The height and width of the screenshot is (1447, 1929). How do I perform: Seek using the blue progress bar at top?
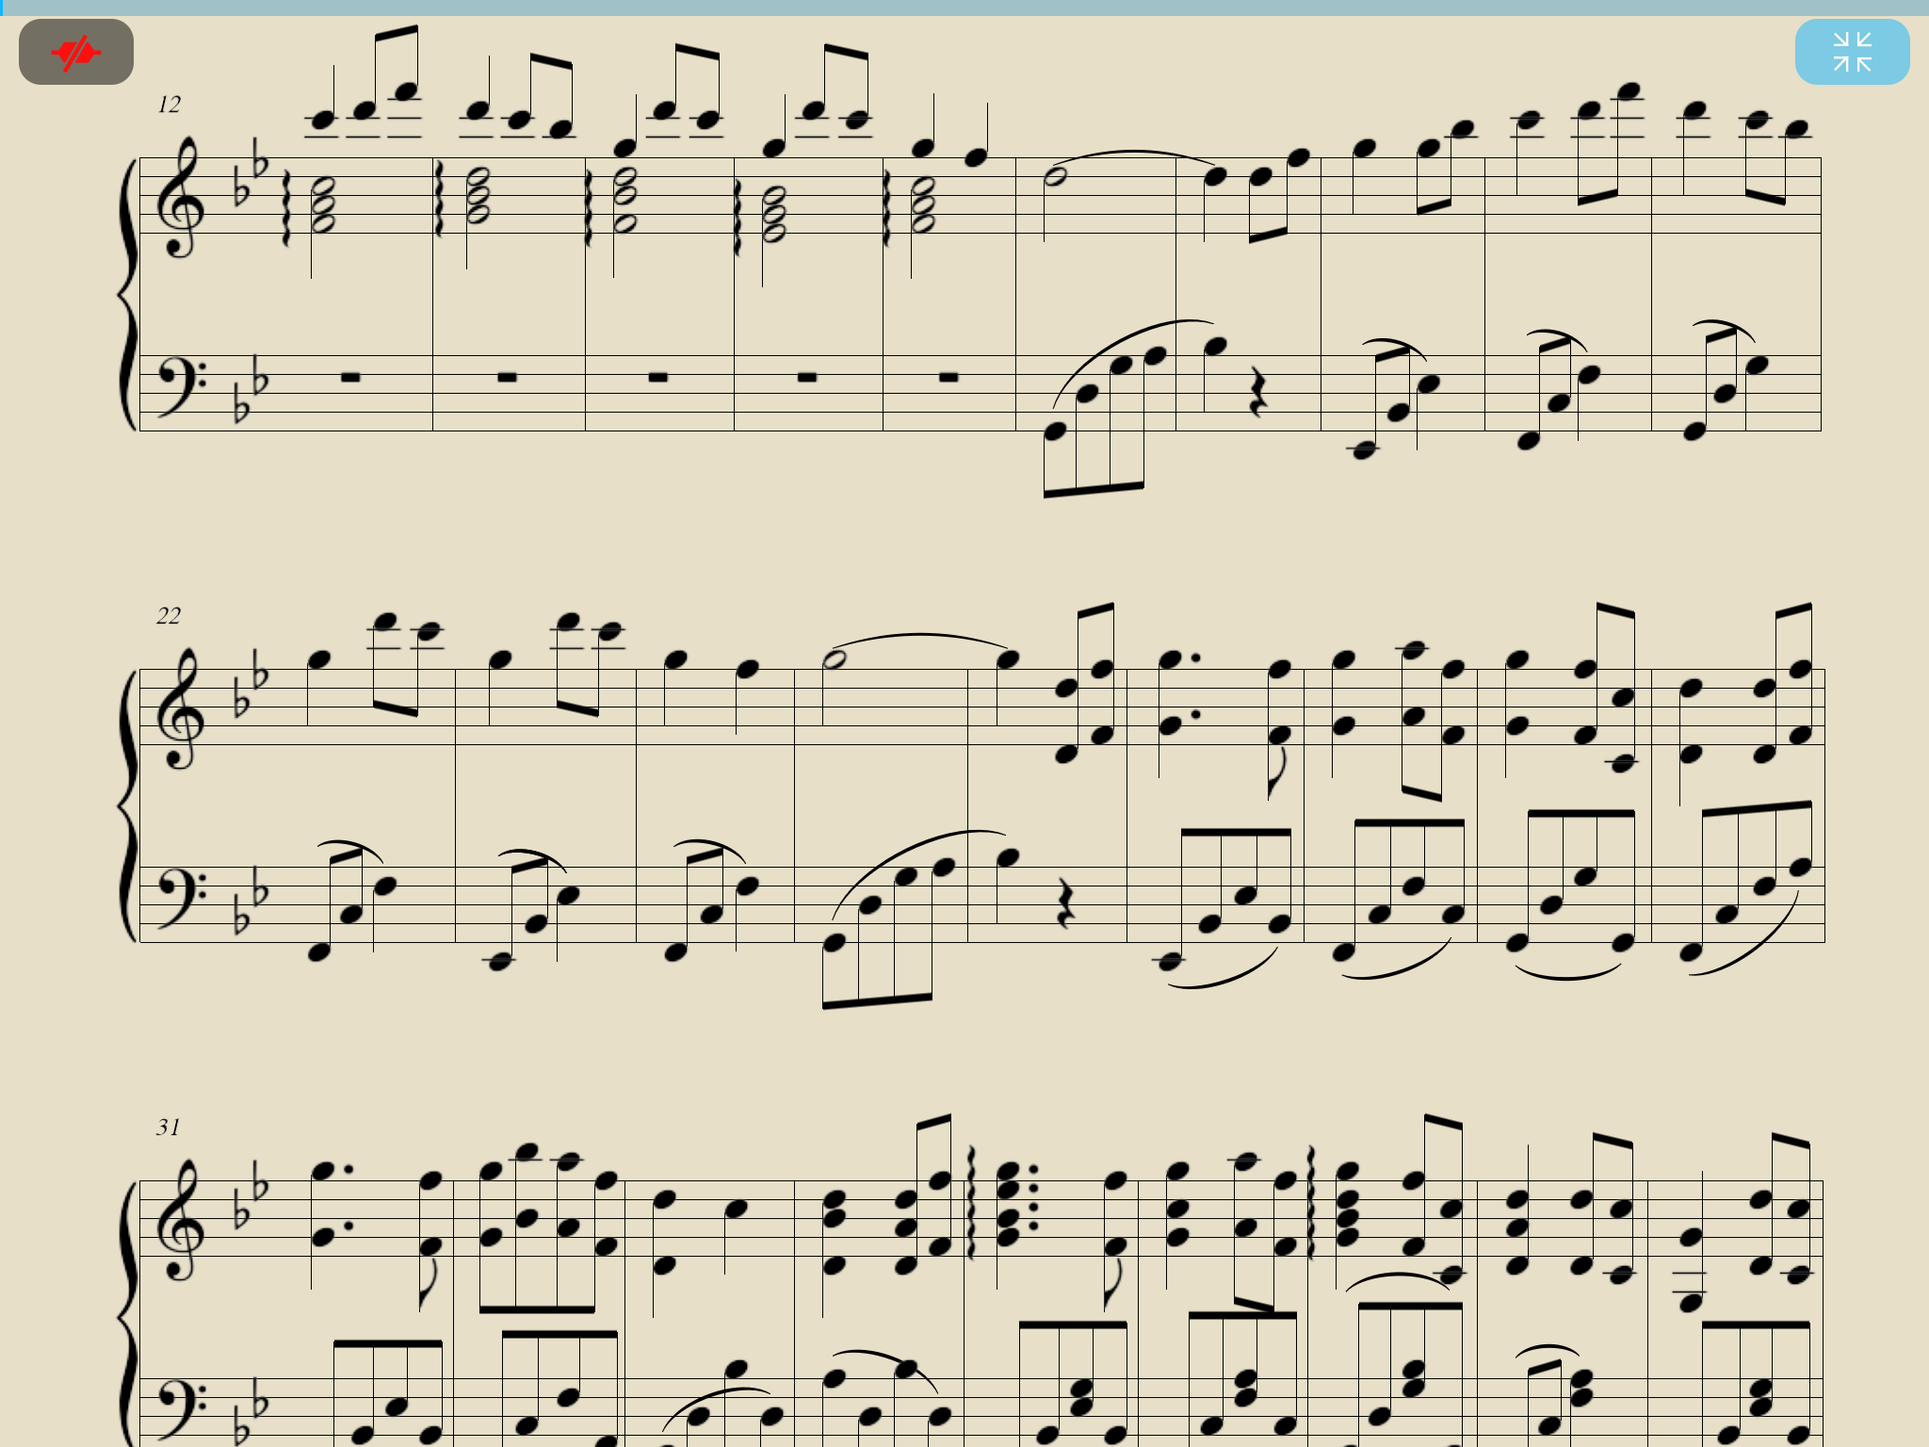(964, 8)
